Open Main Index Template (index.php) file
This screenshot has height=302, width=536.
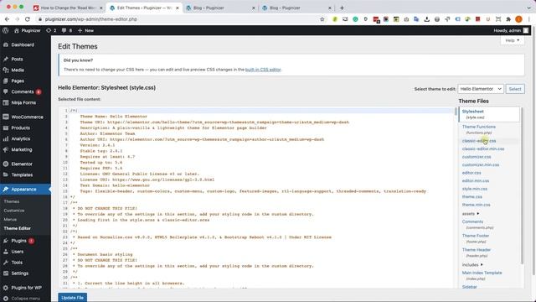[482, 276]
